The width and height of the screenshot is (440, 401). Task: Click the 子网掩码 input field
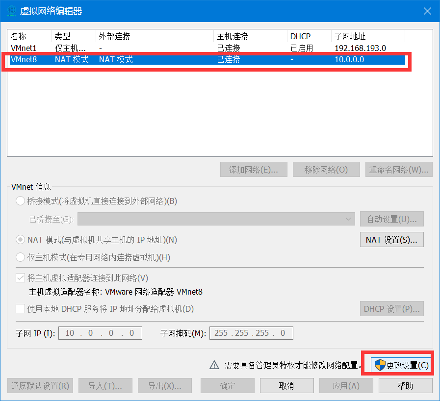point(251,333)
